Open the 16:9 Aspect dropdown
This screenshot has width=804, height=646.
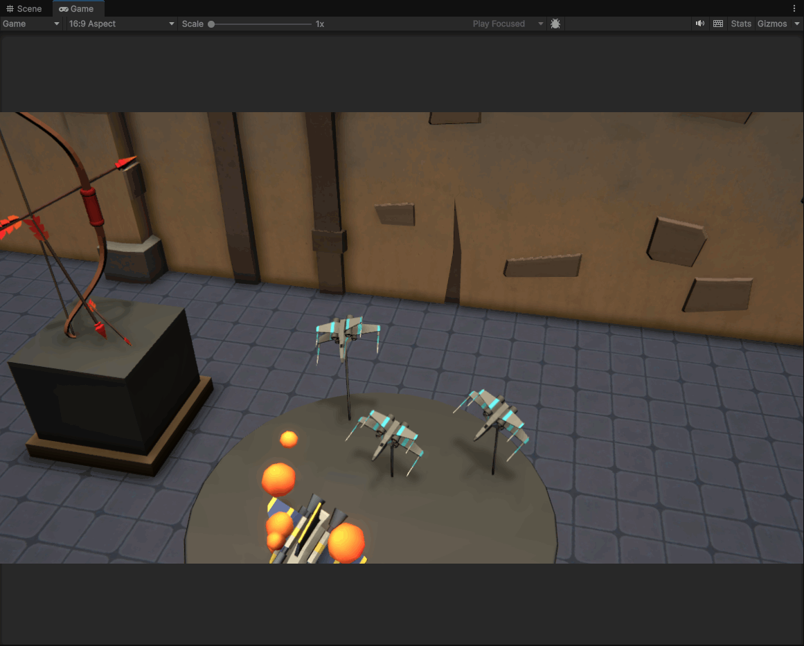click(121, 24)
